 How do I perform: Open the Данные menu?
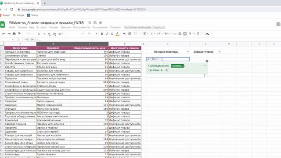tap(66, 27)
